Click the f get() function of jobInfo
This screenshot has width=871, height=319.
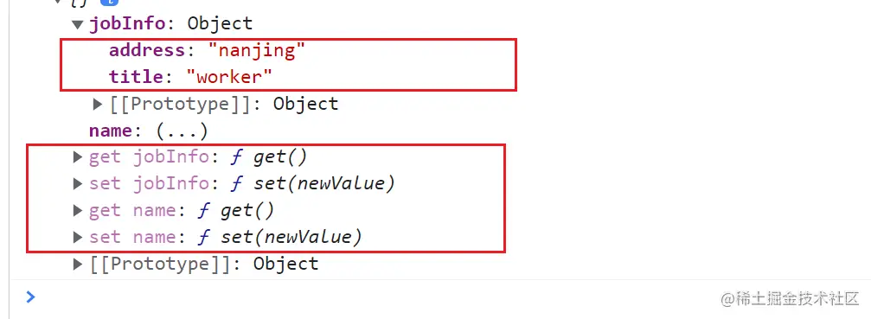point(269,157)
